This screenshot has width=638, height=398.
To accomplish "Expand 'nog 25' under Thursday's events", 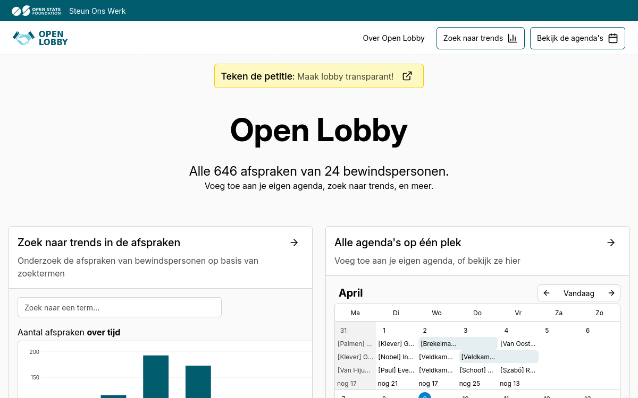I will 468,383.
